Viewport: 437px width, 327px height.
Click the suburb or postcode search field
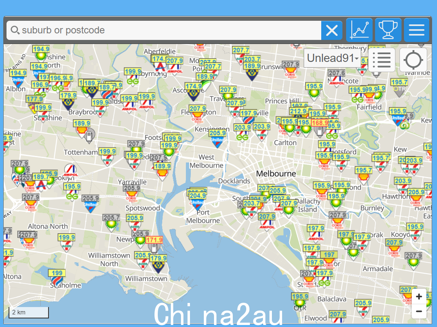[164, 30]
